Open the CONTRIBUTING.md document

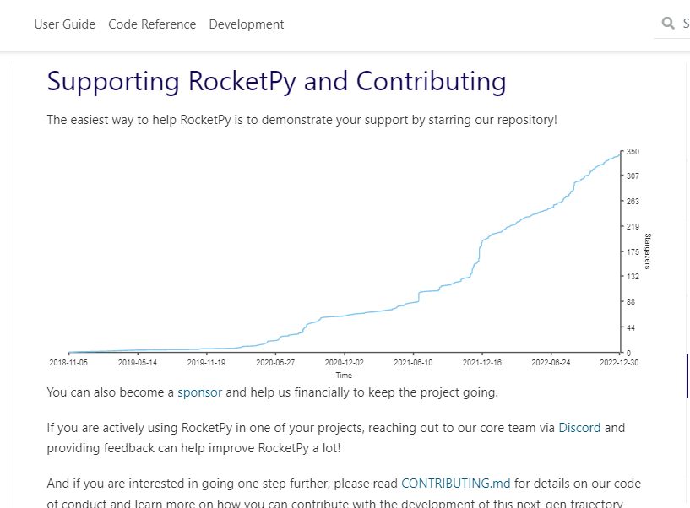tap(455, 484)
